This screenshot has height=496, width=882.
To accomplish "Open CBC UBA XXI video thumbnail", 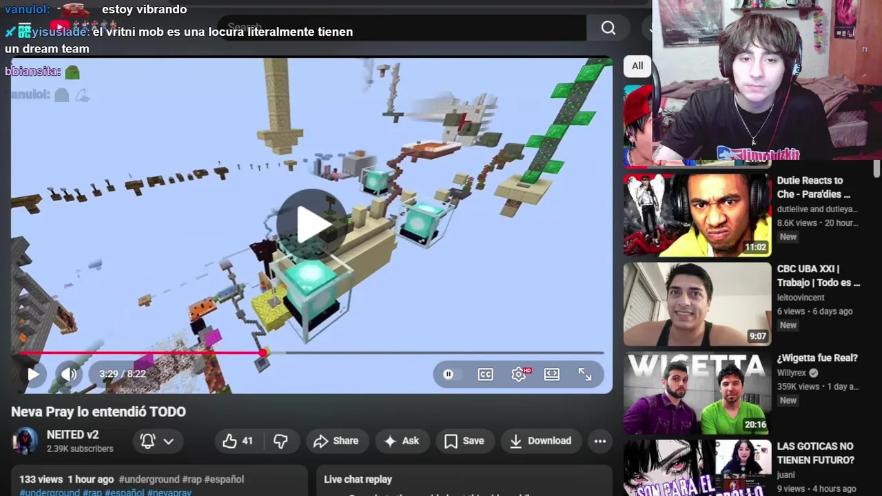I will (697, 304).
